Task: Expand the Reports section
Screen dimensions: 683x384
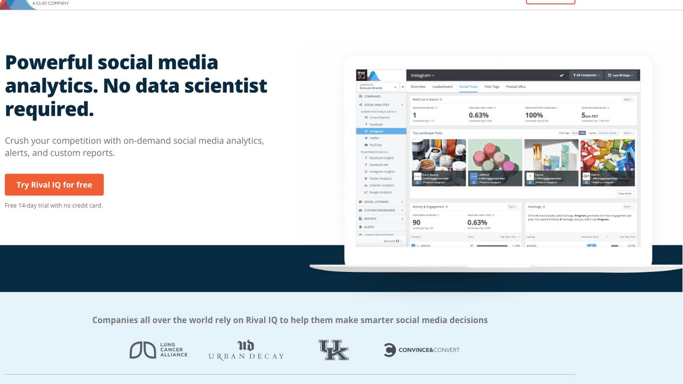Action: tap(381, 219)
